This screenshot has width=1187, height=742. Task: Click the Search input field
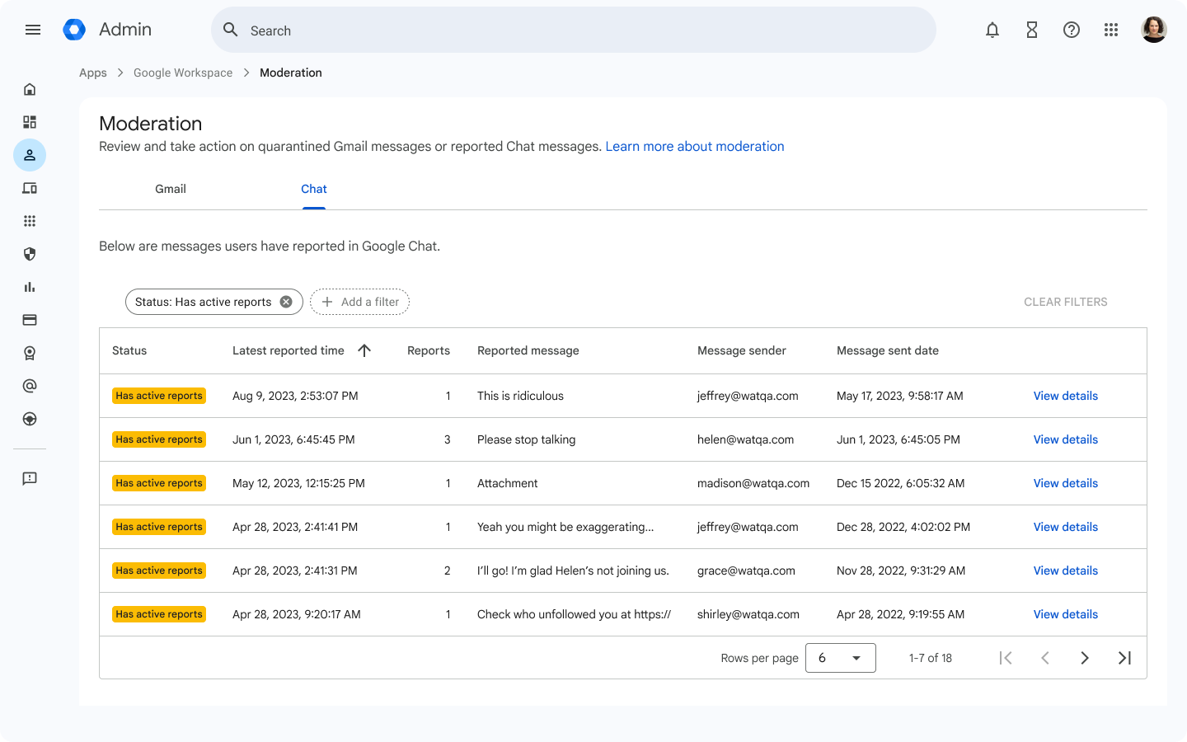pos(577,31)
